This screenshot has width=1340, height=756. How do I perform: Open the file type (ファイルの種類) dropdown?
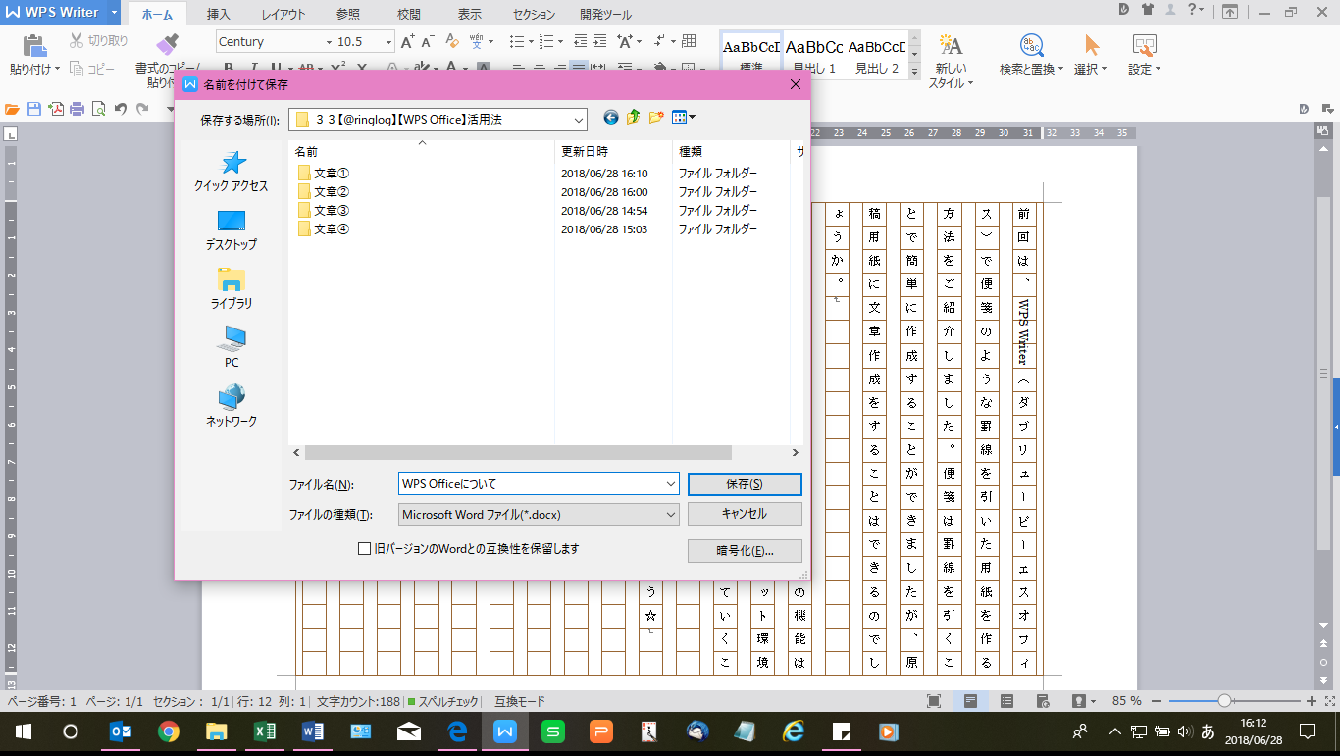pyautogui.click(x=671, y=514)
